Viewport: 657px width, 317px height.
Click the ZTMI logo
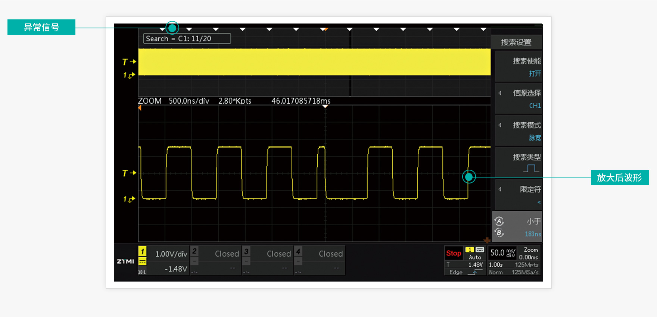(x=125, y=261)
